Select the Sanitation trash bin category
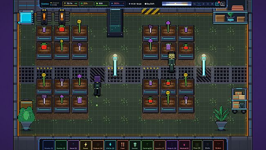The width and height of the screenshot is (266, 150). 135,145
